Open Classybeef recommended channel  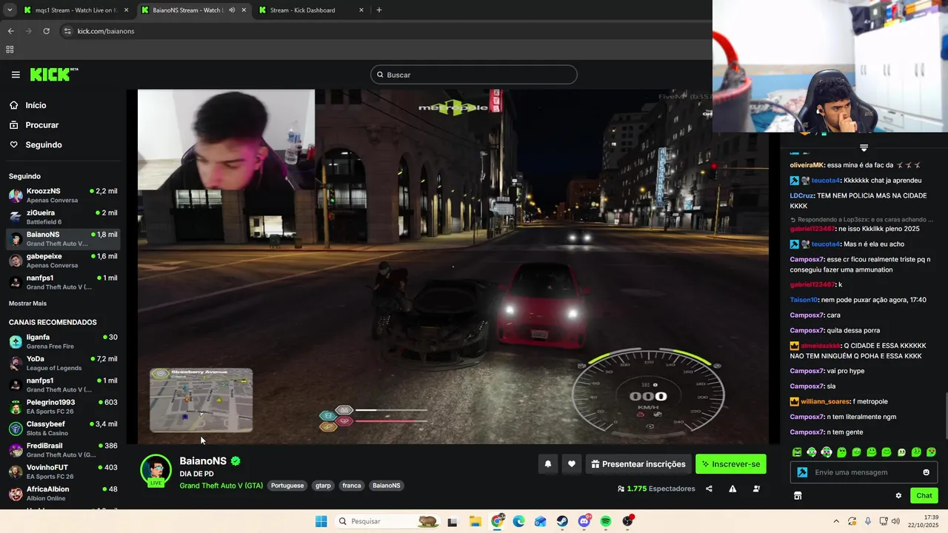[x=63, y=428]
